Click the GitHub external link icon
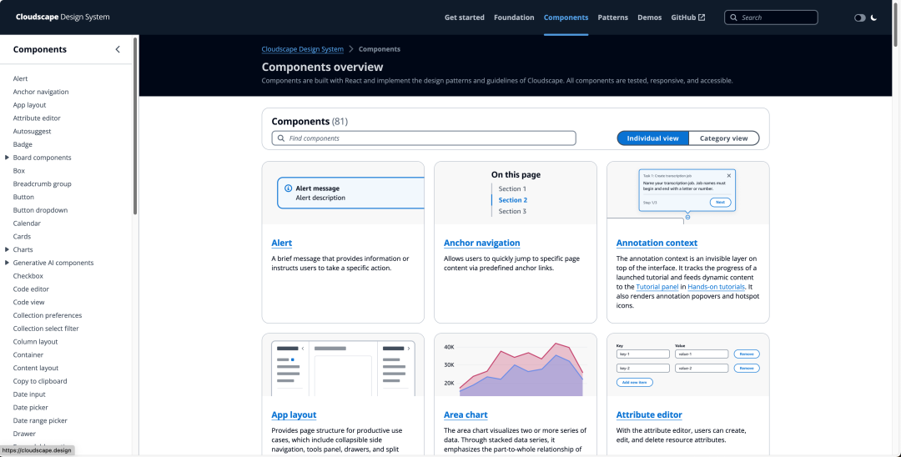Image resolution: width=901 pixels, height=457 pixels. pyautogui.click(x=702, y=18)
